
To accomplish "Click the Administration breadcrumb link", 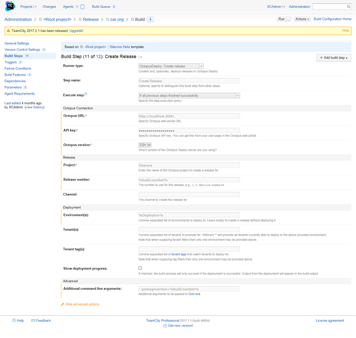I will coord(18,19).
